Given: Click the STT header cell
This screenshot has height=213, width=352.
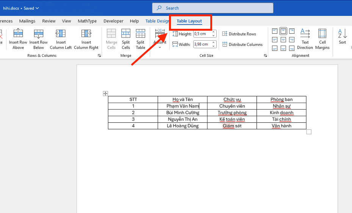Looking at the screenshot, I should 133,100.
